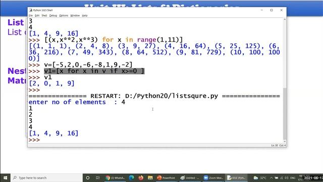323x182 pixels.
Task: Minimize the Python Shell window
Action: click(261, 10)
